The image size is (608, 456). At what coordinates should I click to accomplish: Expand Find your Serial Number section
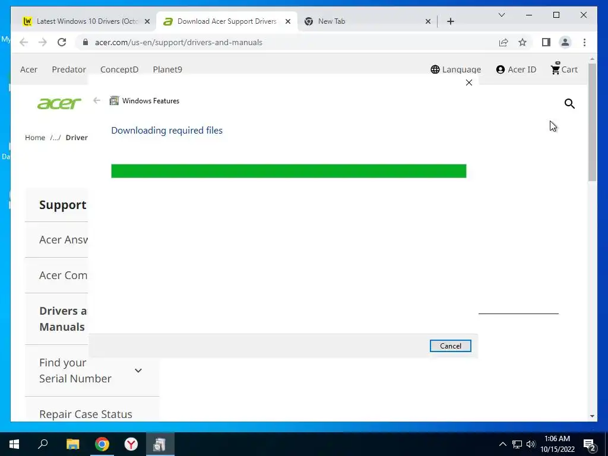pyautogui.click(x=138, y=370)
